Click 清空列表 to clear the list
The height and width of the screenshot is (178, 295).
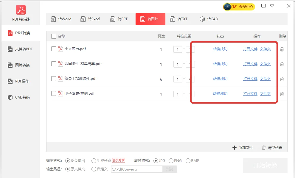pos(272,148)
